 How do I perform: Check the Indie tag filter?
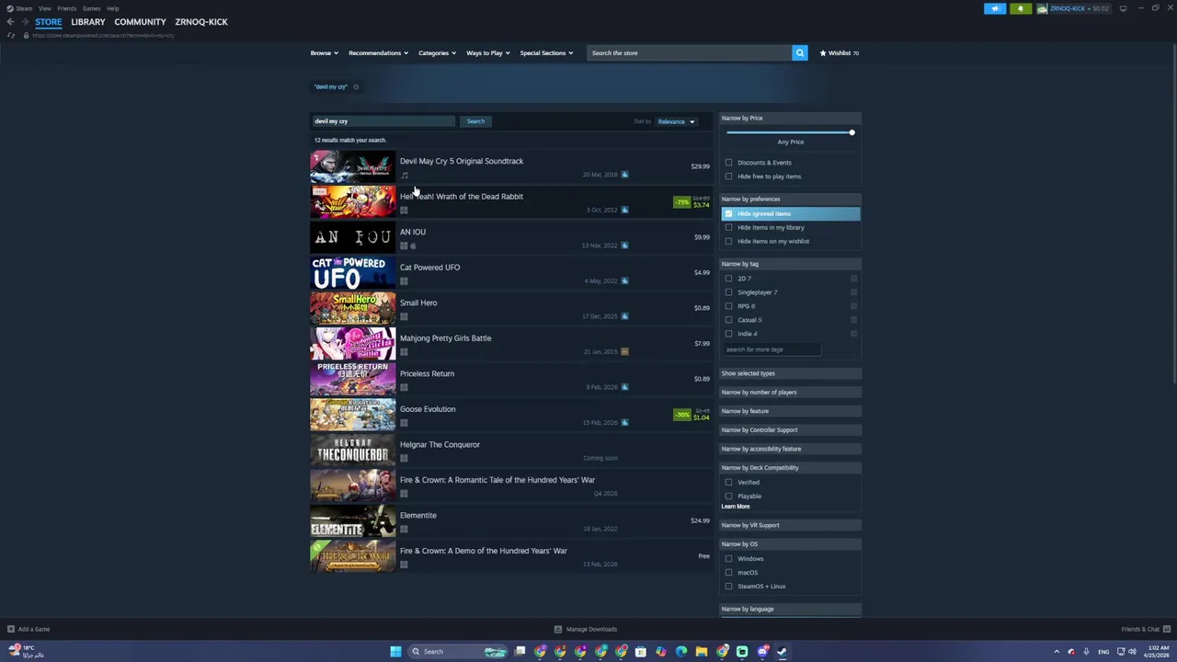pos(729,334)
